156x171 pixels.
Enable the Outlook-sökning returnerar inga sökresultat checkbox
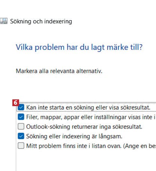[21, 126]
